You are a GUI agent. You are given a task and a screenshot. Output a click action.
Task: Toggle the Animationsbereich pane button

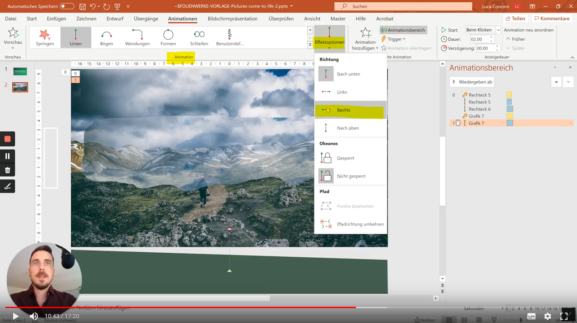click(403, 30)
